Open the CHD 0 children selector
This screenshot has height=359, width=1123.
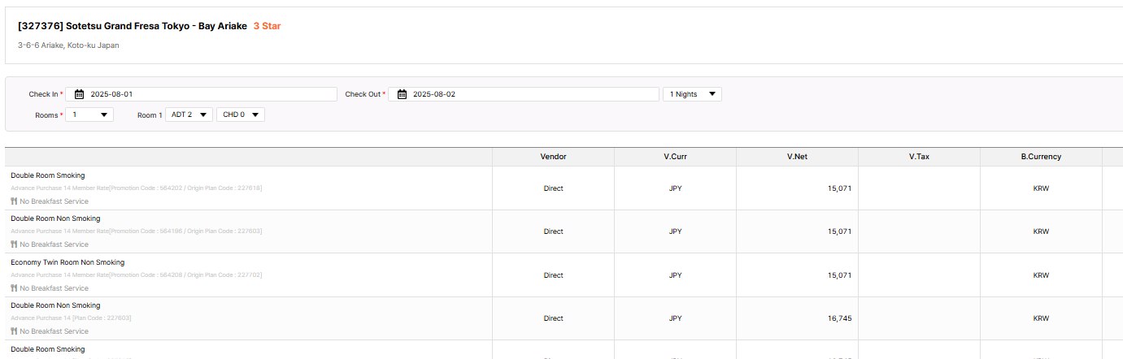click(240, 115)
